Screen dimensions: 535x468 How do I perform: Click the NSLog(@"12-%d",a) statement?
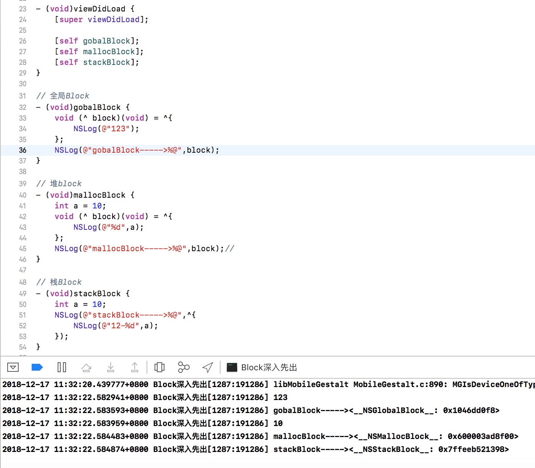point(116,326)
